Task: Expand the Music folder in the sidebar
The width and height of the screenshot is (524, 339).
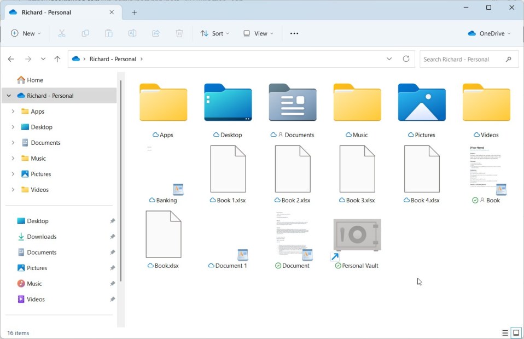Action: tap(13, 158)
